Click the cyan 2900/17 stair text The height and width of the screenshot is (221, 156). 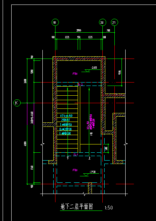click(66, 120)
